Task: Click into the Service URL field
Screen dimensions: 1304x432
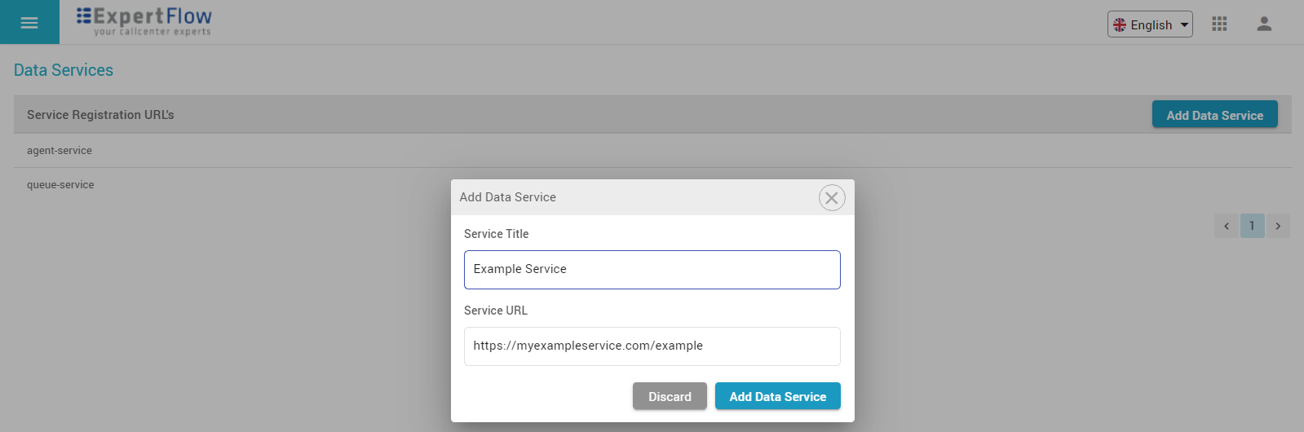Action: (x=652, y=346)
